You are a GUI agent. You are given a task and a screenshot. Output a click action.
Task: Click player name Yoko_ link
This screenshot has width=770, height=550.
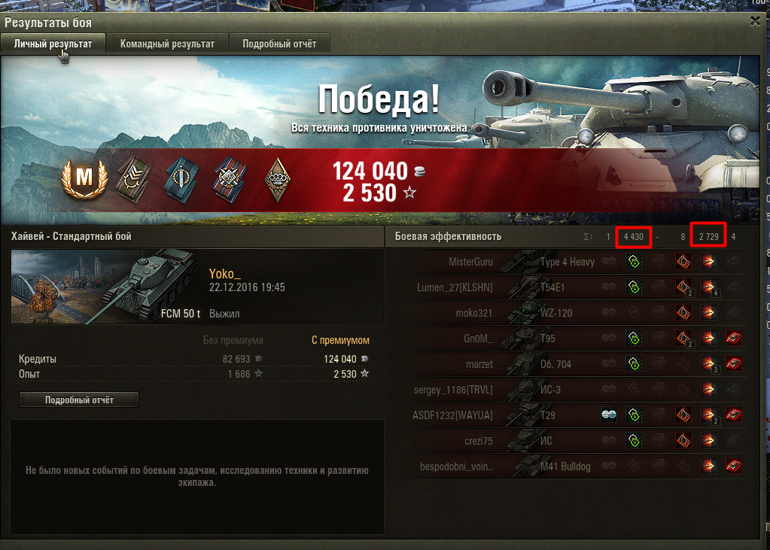coord(225,274)
